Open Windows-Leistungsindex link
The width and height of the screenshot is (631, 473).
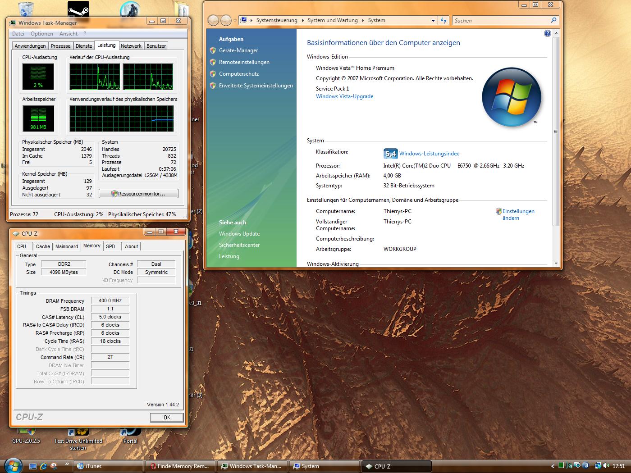pyautogui.click(x=429, y=154)
